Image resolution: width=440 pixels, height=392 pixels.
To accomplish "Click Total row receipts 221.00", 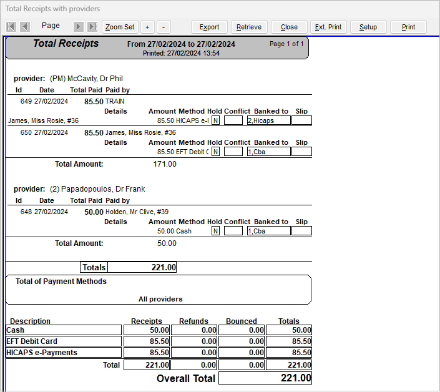I will click(147, 365).
